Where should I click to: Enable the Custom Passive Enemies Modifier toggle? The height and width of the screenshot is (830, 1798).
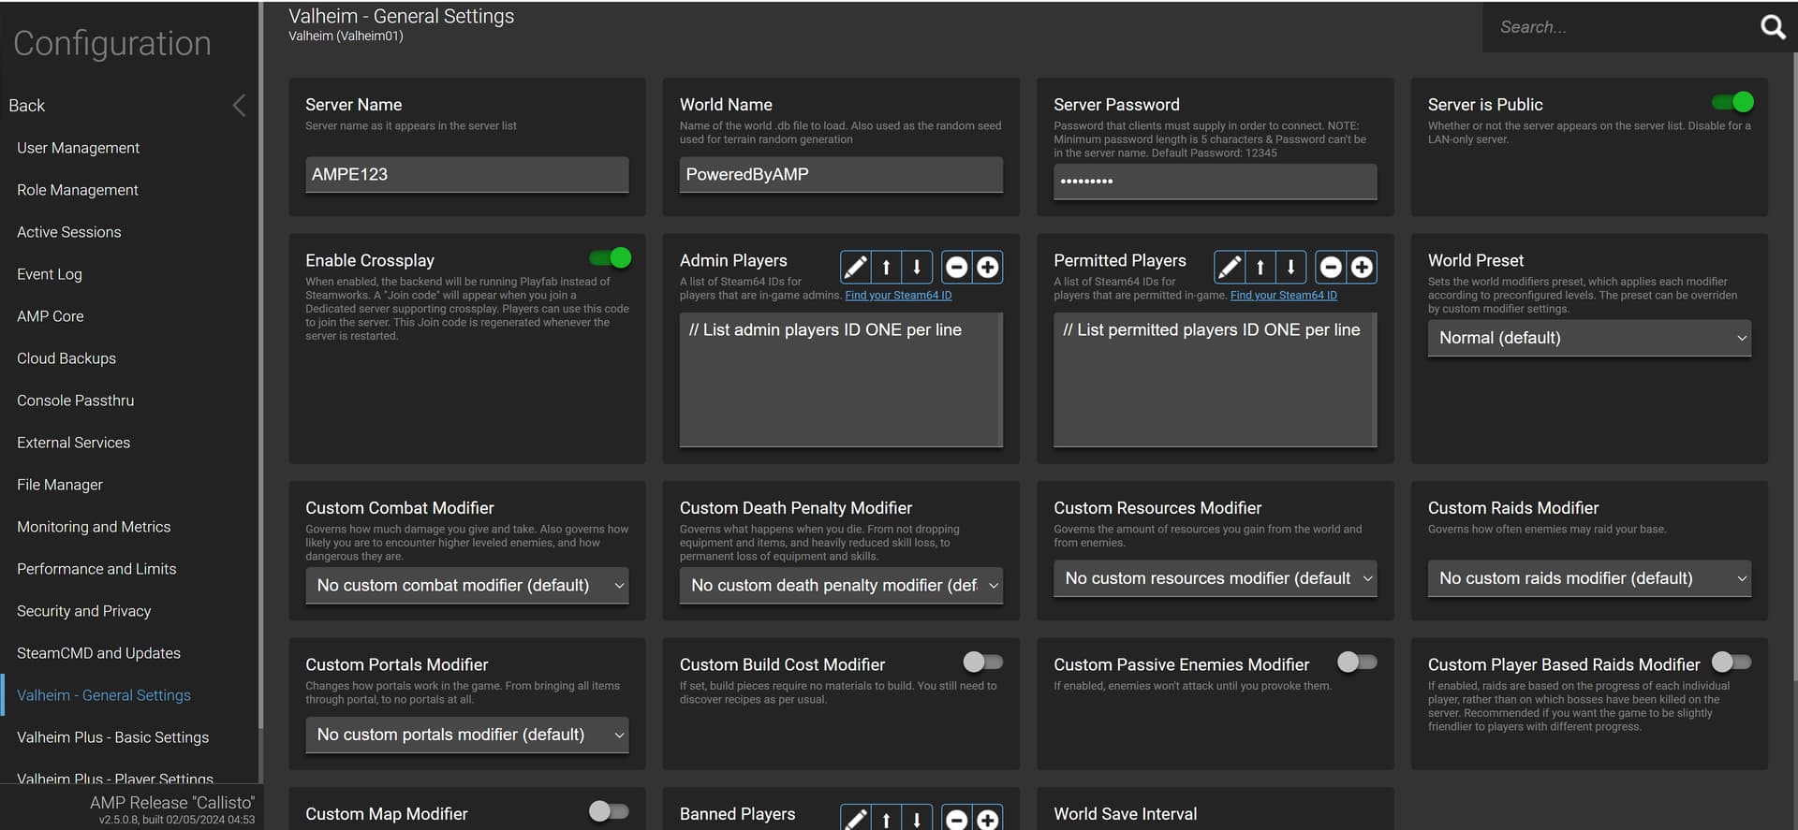(x=1357, y=662)
